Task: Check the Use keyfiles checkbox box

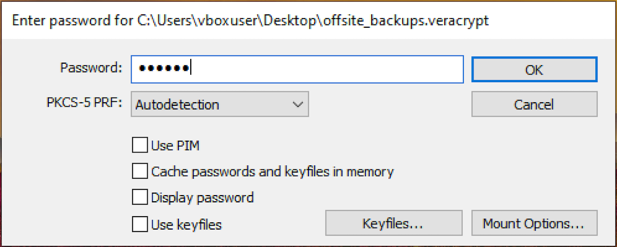Action: coord(139,224)
